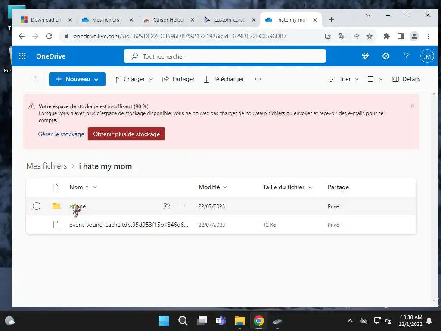Click the share page icon in address bar
Screen dimensions: 441x331
point(356,36)
